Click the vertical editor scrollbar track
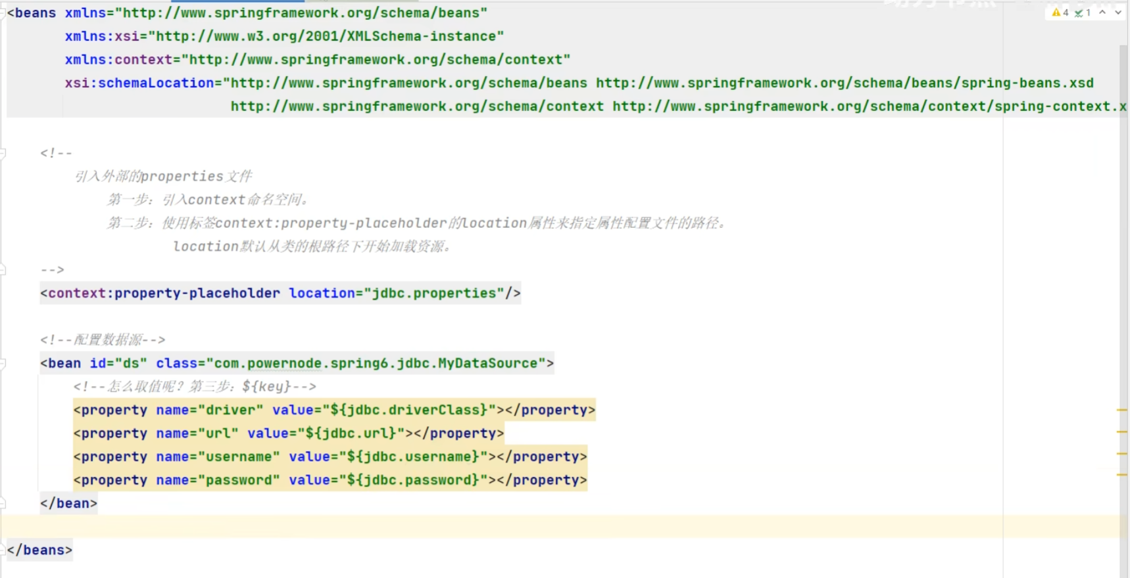Image resolution: width=1130 pixels, height=578 pixels. tap(1123, 263)
